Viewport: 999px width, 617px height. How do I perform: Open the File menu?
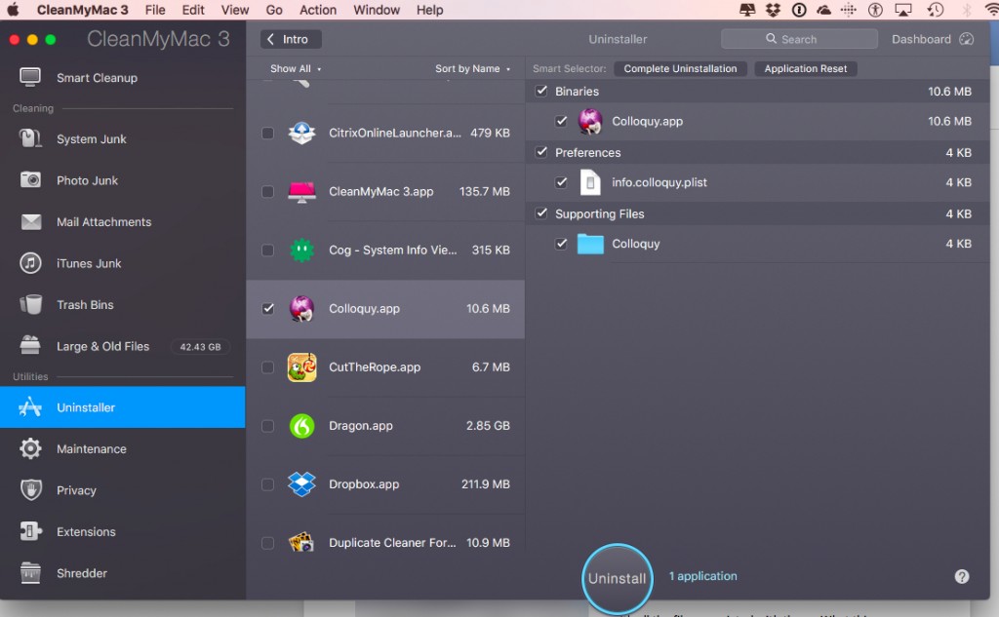click(155, 10)
